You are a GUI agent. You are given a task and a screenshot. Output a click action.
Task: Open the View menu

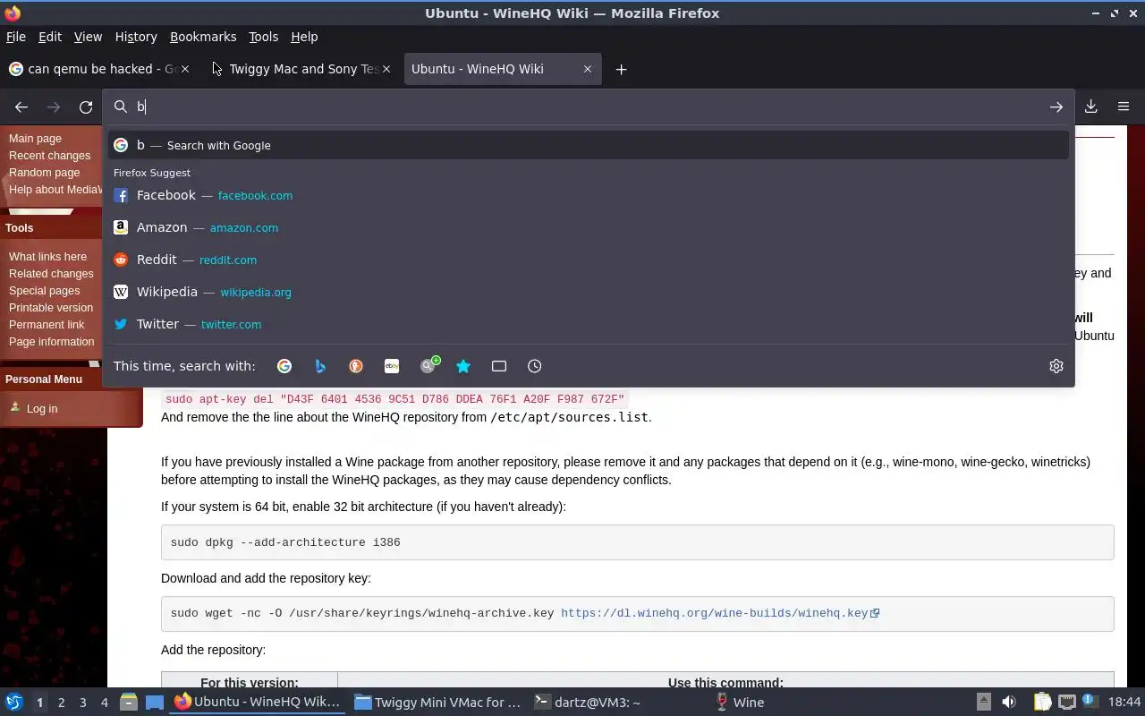tap(88, 37)
